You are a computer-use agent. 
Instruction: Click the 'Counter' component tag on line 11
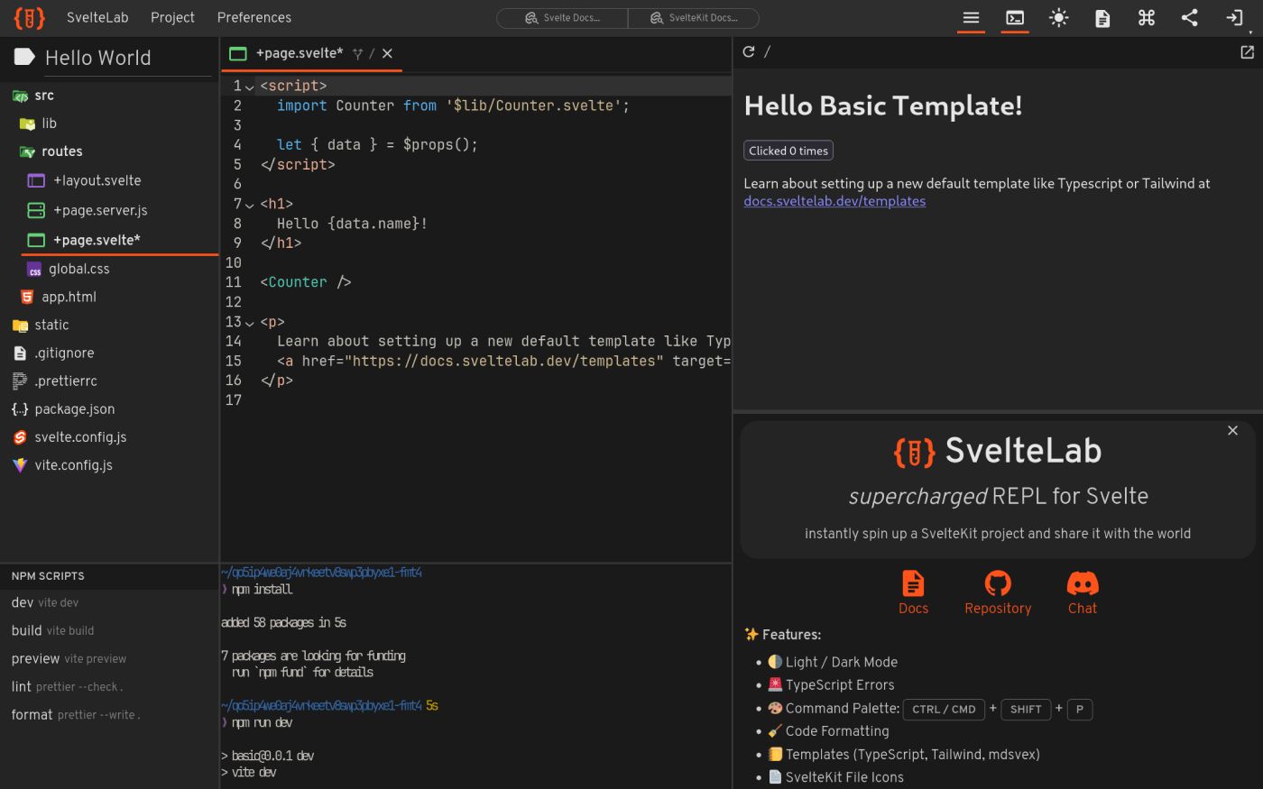[298, 282]
